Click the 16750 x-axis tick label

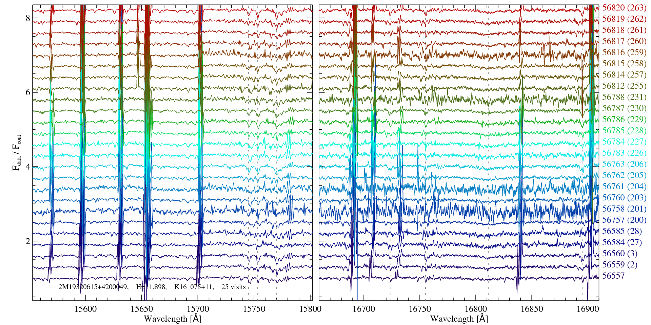pyautogui.click(x=420, y=309)
